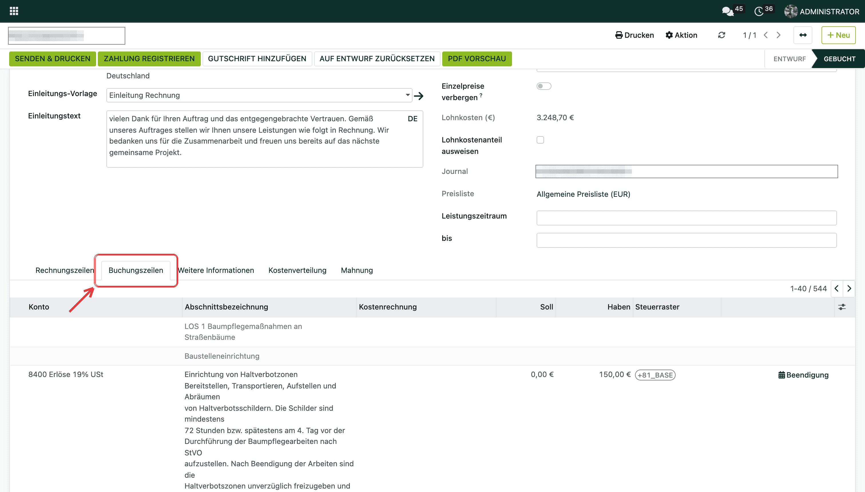Image resolution: width=865 pixels, height=492 pixels.
Task: Toggle Einzelpreise verbergen switch
Action: [544, 86]
